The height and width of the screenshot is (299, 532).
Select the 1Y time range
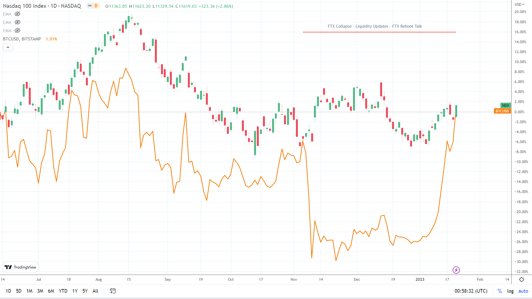click(x=75, y=291)
